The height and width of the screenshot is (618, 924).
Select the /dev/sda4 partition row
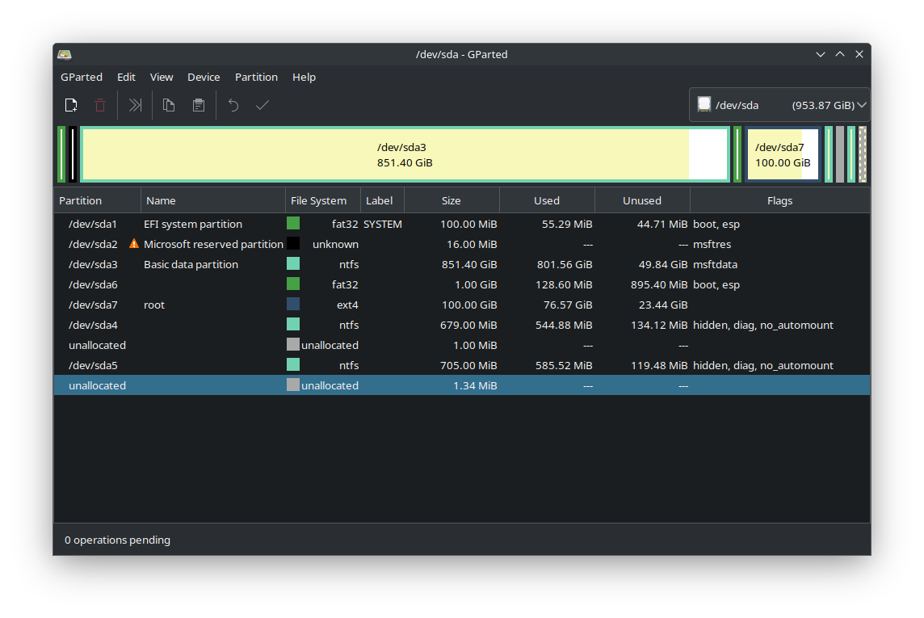coord(462,325)
